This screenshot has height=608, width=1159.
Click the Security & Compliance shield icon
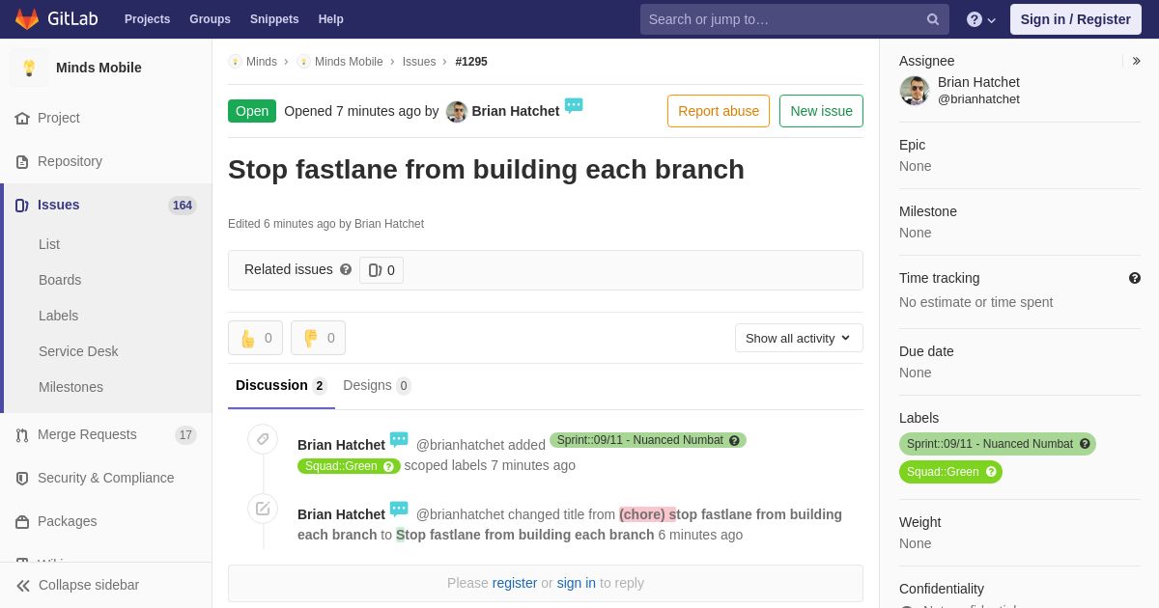pos(22,478)
